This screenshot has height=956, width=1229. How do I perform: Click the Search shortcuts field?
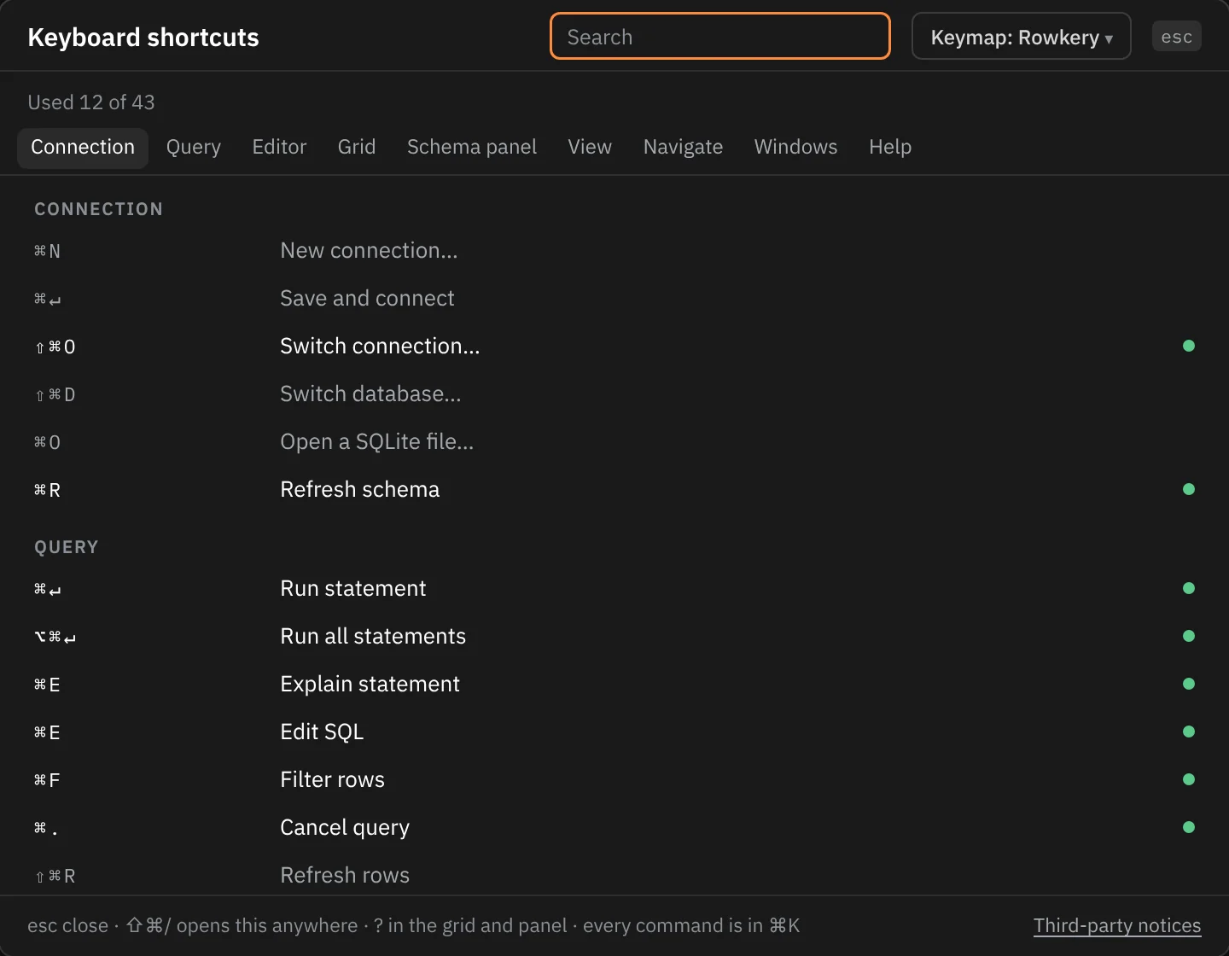click(x=720, y=36)
